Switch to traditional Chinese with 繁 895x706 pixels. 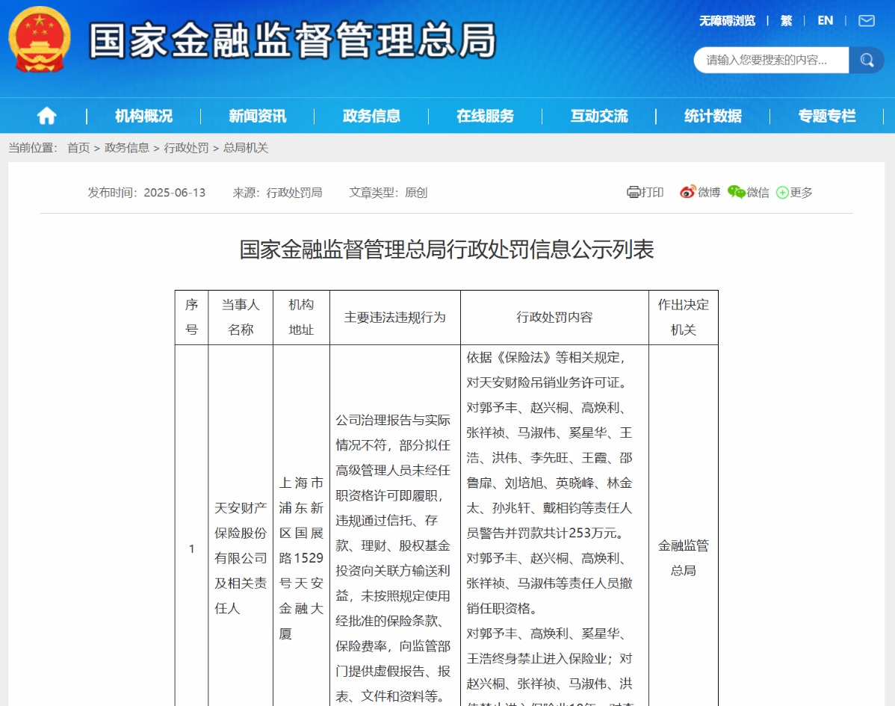786,21
